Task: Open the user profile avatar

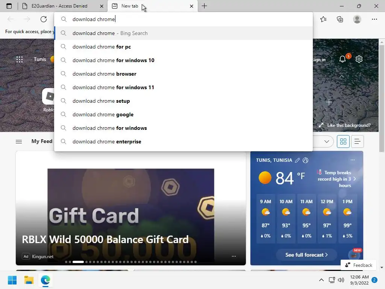Action: coord(357,19)
